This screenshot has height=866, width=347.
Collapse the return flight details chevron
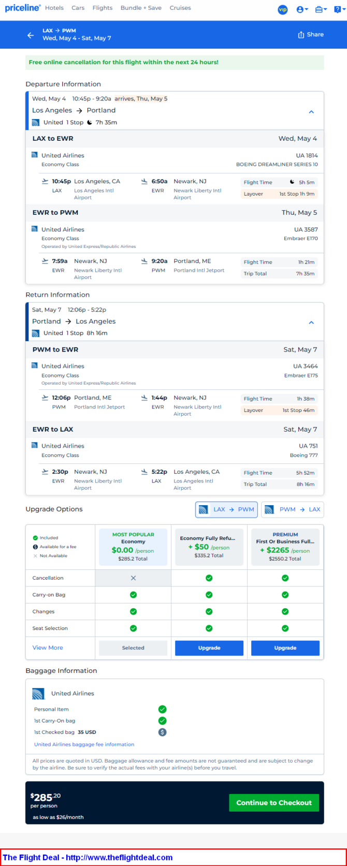coord(311,322)
